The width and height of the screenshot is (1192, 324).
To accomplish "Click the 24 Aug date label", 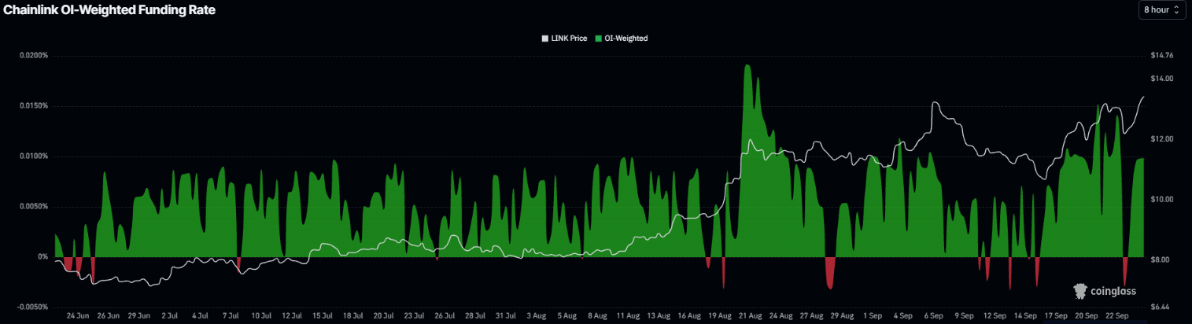I will pos(781,315).
